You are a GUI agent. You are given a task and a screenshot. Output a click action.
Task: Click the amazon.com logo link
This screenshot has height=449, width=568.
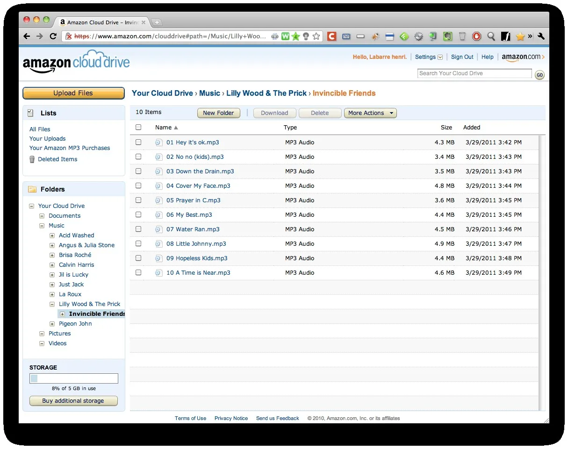click(x=523, y=57)
